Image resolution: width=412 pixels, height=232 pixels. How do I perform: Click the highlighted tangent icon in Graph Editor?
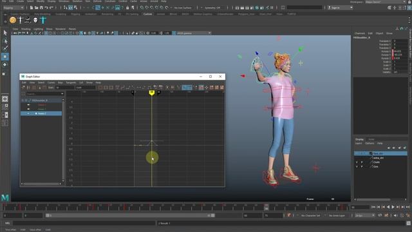(187, 88)
